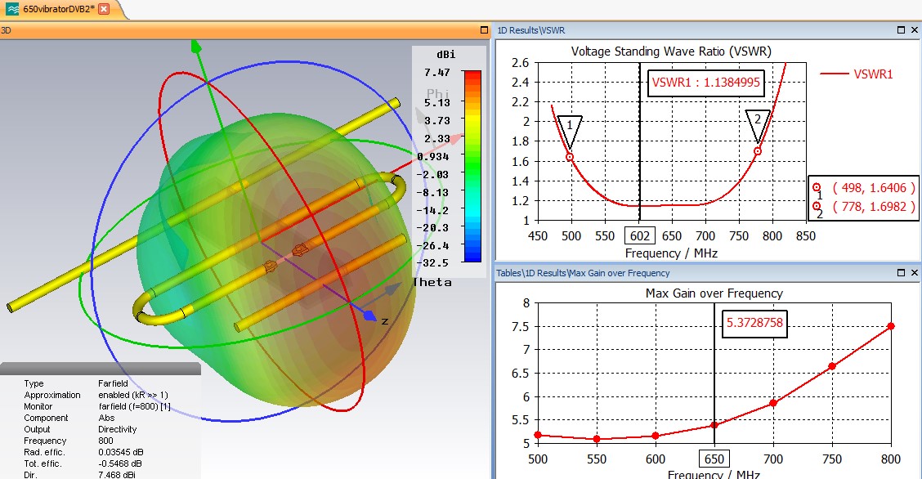
Task: Click the farfield (f=800) [1] monitor value
Action: click(x=134, y=406)
